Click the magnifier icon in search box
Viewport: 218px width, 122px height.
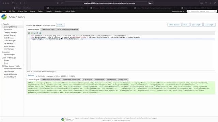click(189, 11)
